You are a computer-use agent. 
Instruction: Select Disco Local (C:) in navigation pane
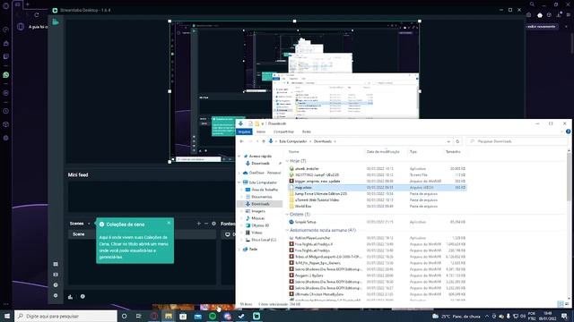coord(261,240)
